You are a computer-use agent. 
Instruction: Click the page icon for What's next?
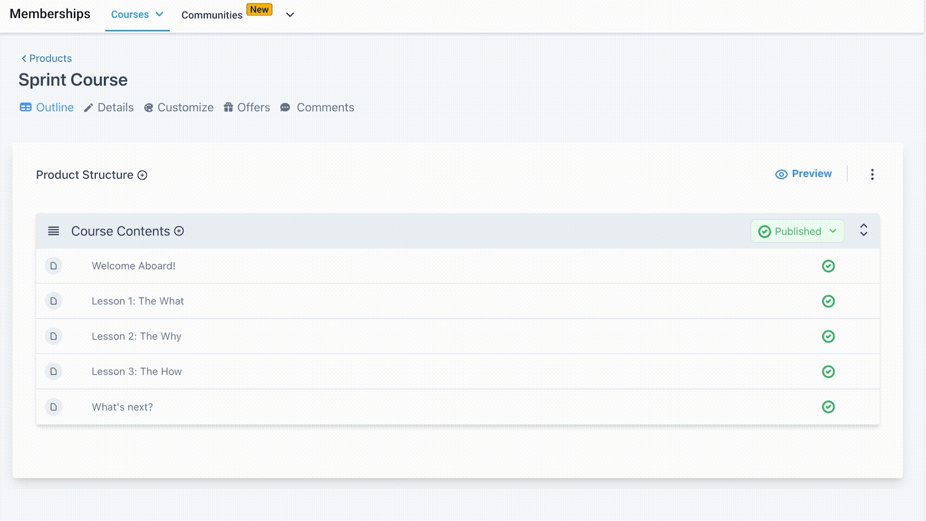point(54,407)
